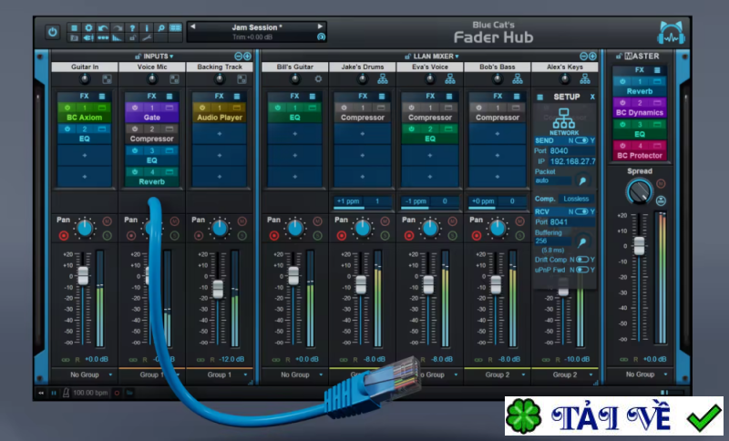The height and width of the screenshot is (441, 729).
Task: Open the main menu icon in the toolbar
Action: [x=74, y=28]
